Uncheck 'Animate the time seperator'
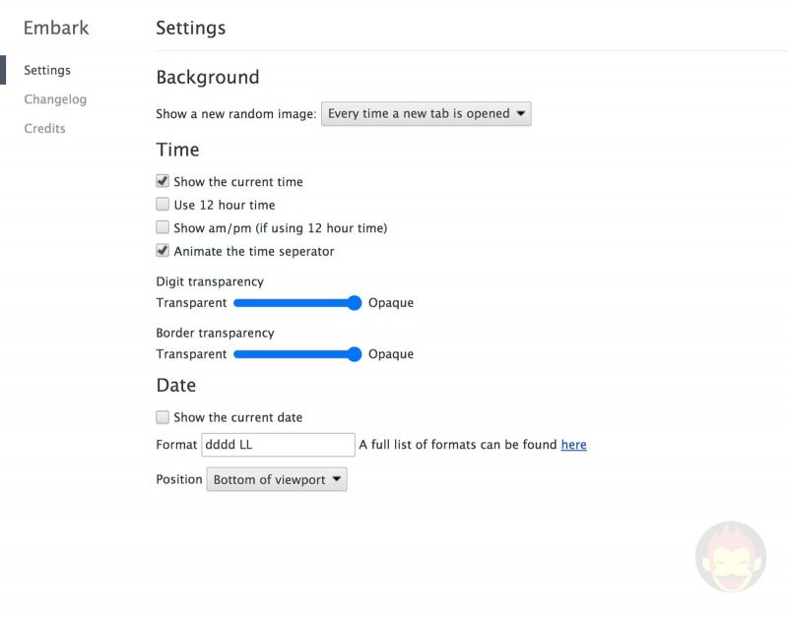This screenshot has width=788, height=618. tap(163, 251)
